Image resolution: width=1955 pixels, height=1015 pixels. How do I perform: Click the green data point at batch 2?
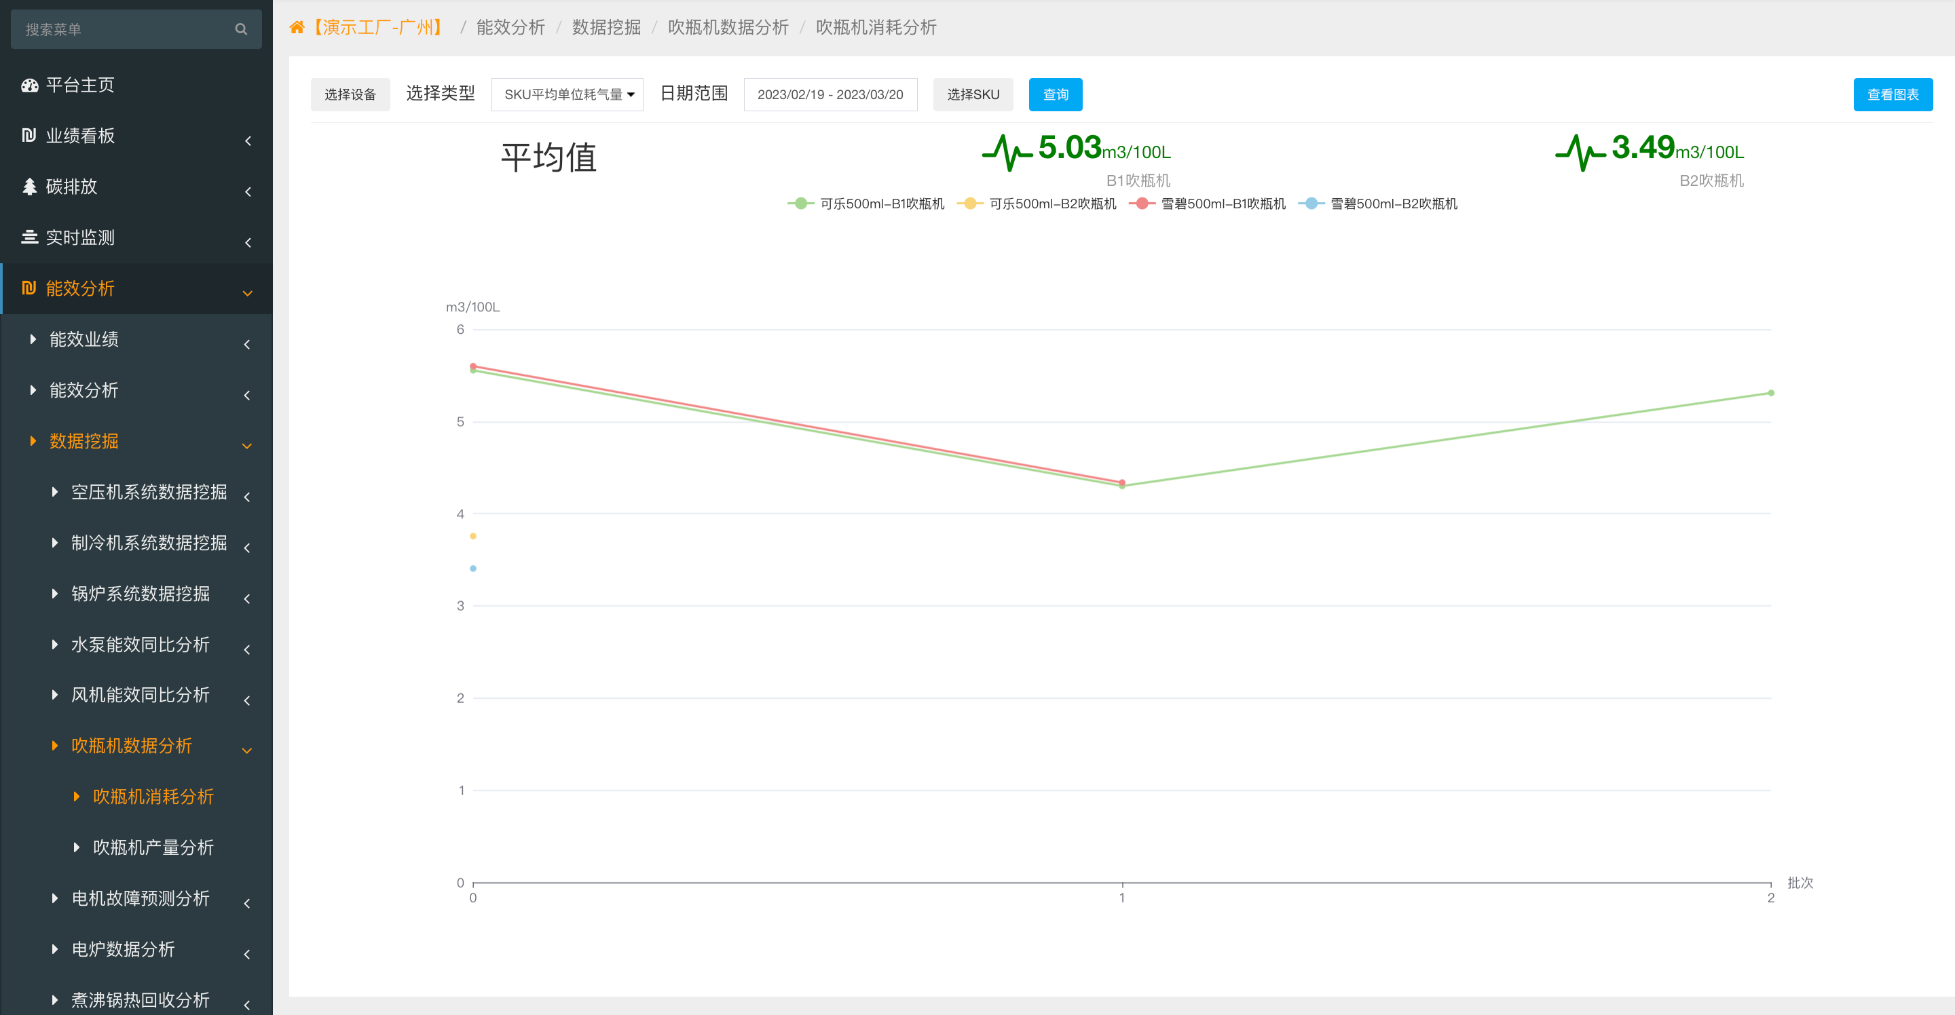coord(1771,393)
